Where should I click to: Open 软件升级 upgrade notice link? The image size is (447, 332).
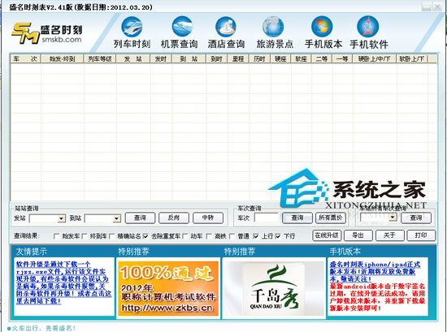click(63, 282)
